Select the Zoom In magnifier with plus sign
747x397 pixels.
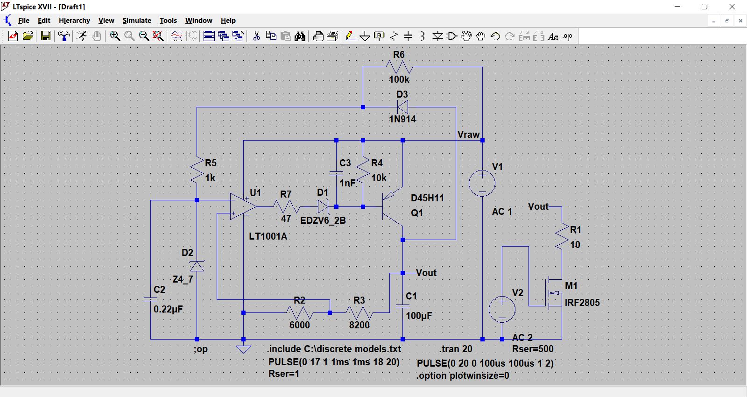coord(115,36)
